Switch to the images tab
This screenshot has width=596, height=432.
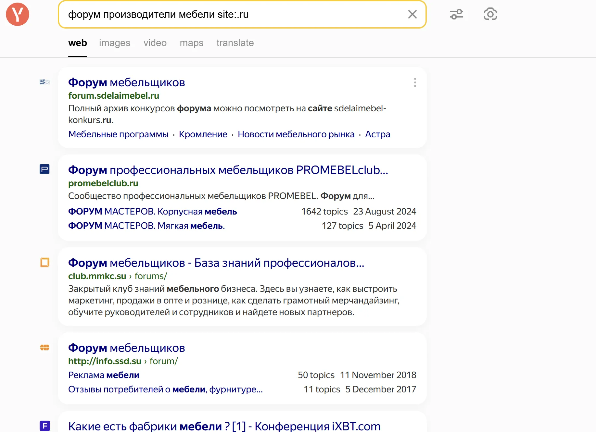click(115, 43)
